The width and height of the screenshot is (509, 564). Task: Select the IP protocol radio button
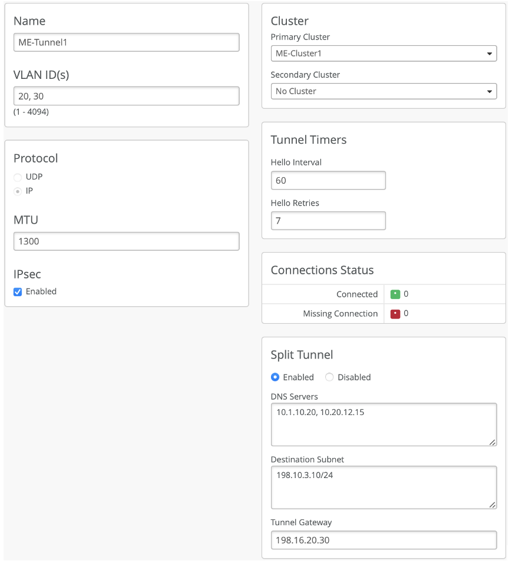18,191
